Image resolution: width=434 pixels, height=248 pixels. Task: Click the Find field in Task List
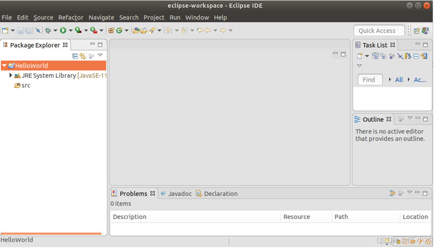click(370, 80)
